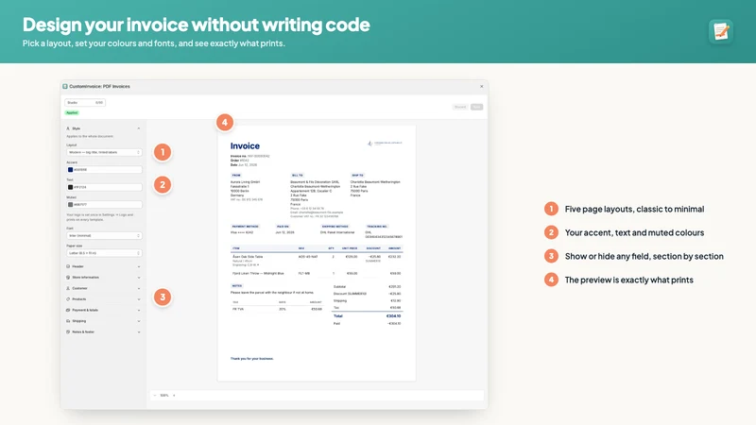Zoom out the preview with minus icon
This screenshot has height=425, width=756.
pyautogui.click(x=155, y=395)
